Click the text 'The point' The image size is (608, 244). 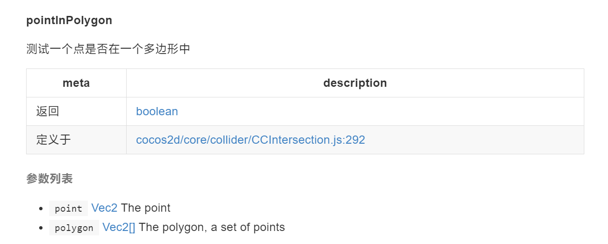[145, 208]
